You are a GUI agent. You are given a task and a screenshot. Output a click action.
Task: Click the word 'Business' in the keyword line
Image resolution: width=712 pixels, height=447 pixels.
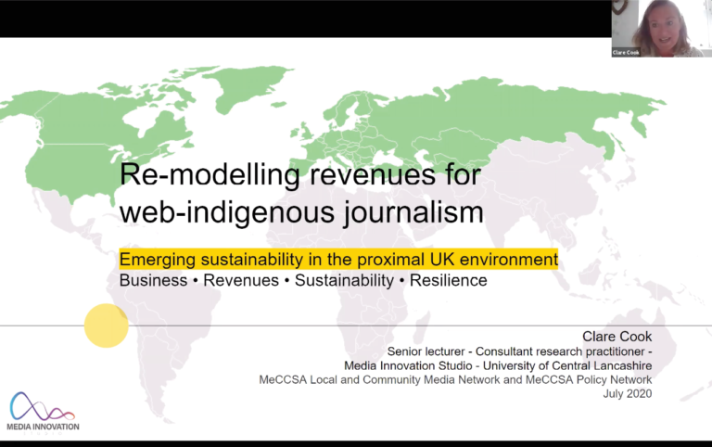pos(153,280)
